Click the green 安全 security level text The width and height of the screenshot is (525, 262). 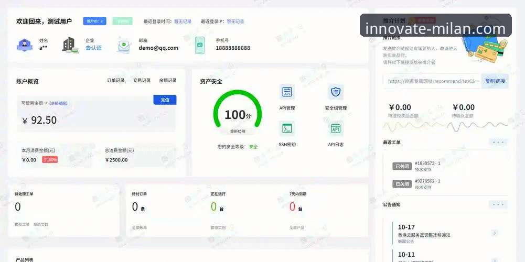tap(253, 147)
